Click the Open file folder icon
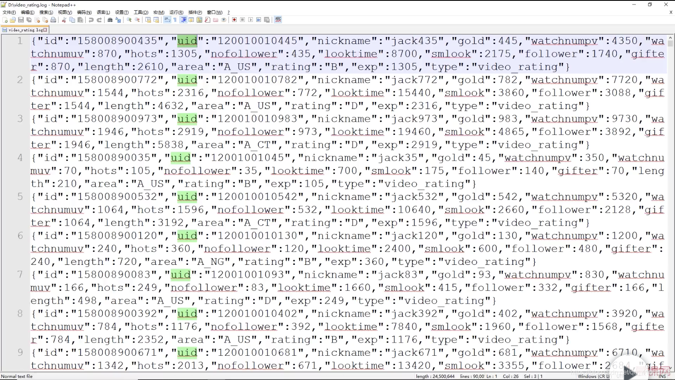The width and height of the screenshot is (675, 380). tap(13, 20)
